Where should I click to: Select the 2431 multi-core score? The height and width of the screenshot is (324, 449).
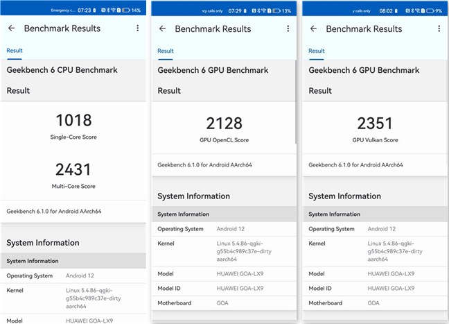pos(73,169)
